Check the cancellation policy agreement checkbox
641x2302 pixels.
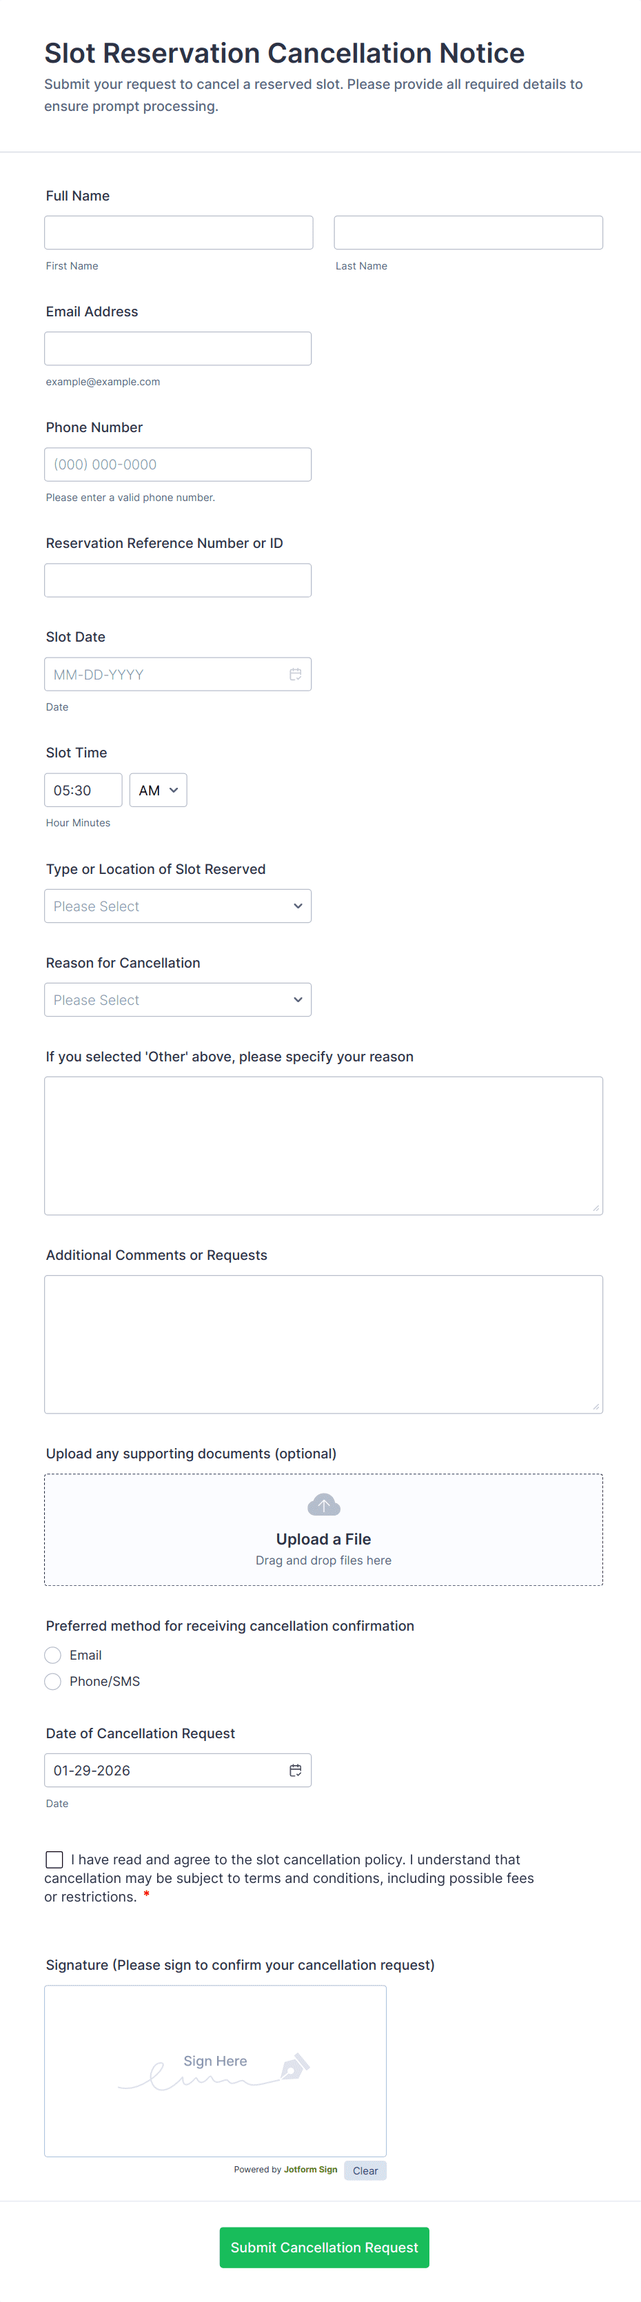coord(54,1859)
